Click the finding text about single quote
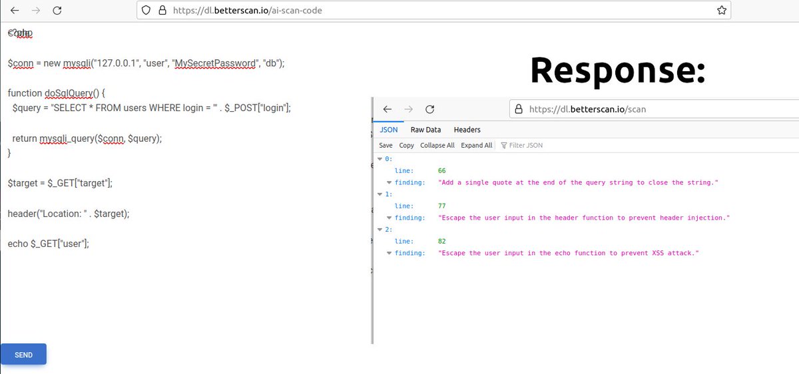The image size is (799, 374). [579, 182]
